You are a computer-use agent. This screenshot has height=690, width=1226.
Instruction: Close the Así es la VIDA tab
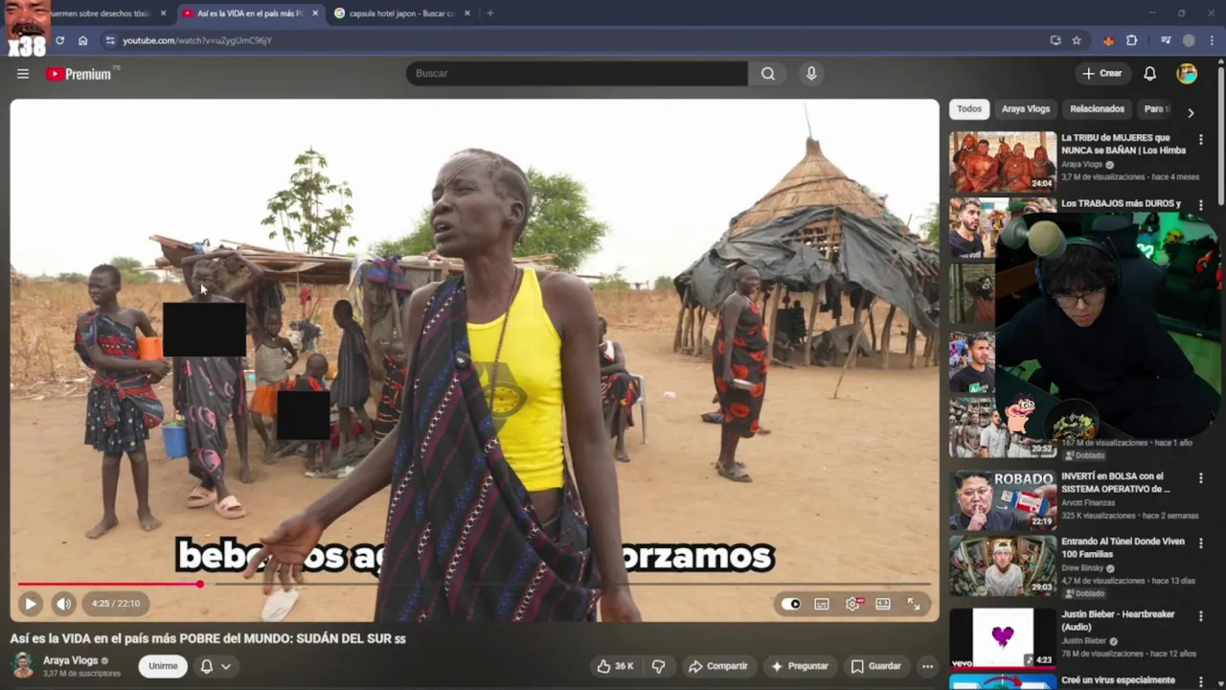coord(315,13)
